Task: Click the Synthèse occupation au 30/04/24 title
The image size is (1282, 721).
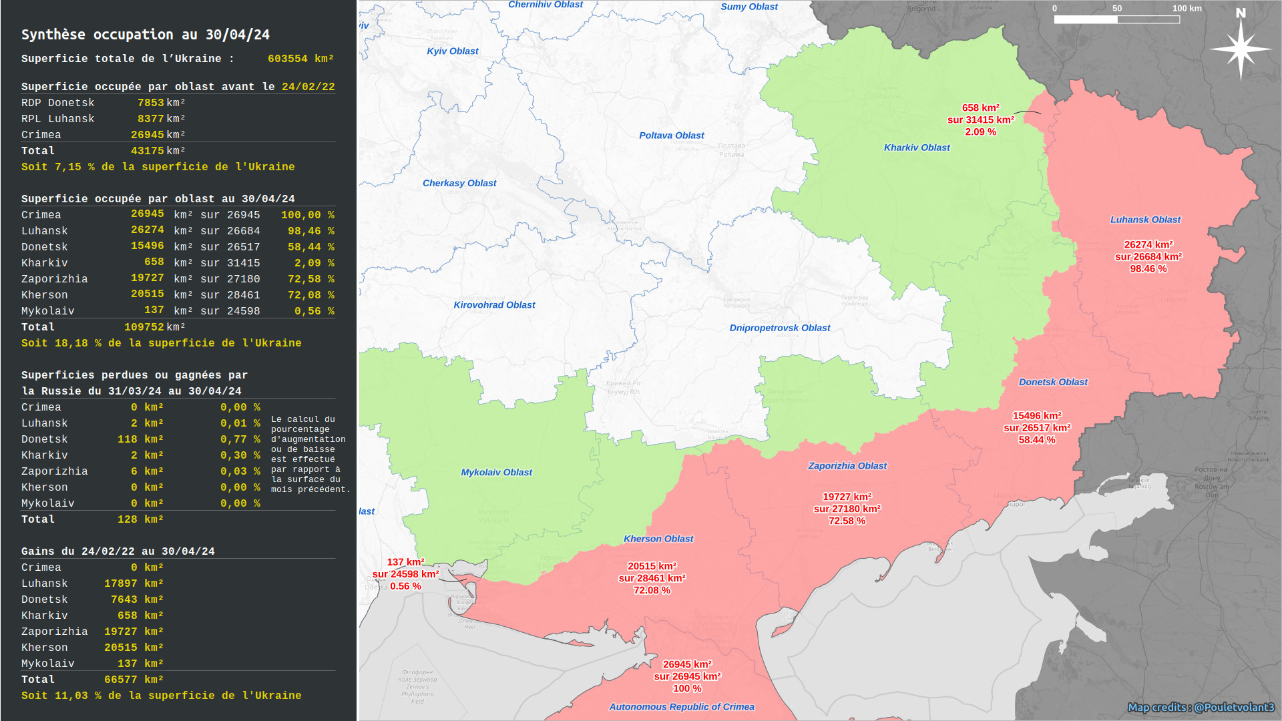Action: [146, 35]
